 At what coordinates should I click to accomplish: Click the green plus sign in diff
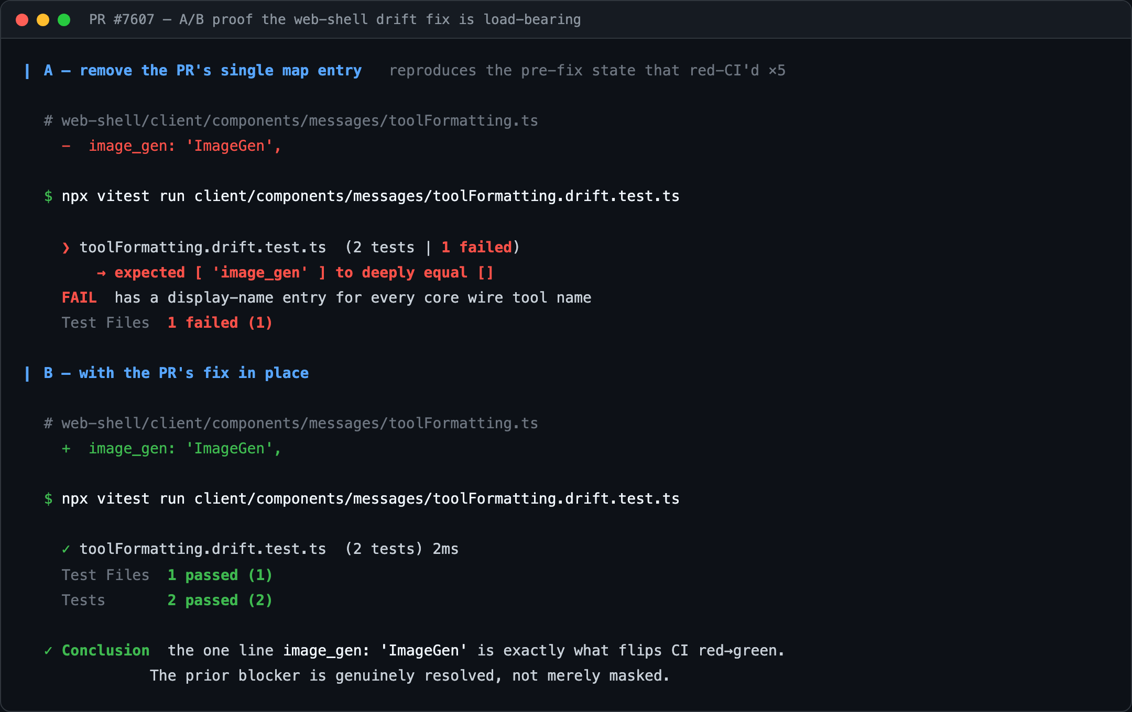[x=66, y=449]
